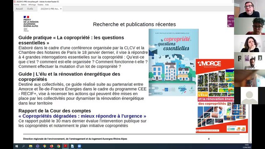Open File Explorer from the taskbar
This screenshot has width=265, height=149.
coord(31,146)
